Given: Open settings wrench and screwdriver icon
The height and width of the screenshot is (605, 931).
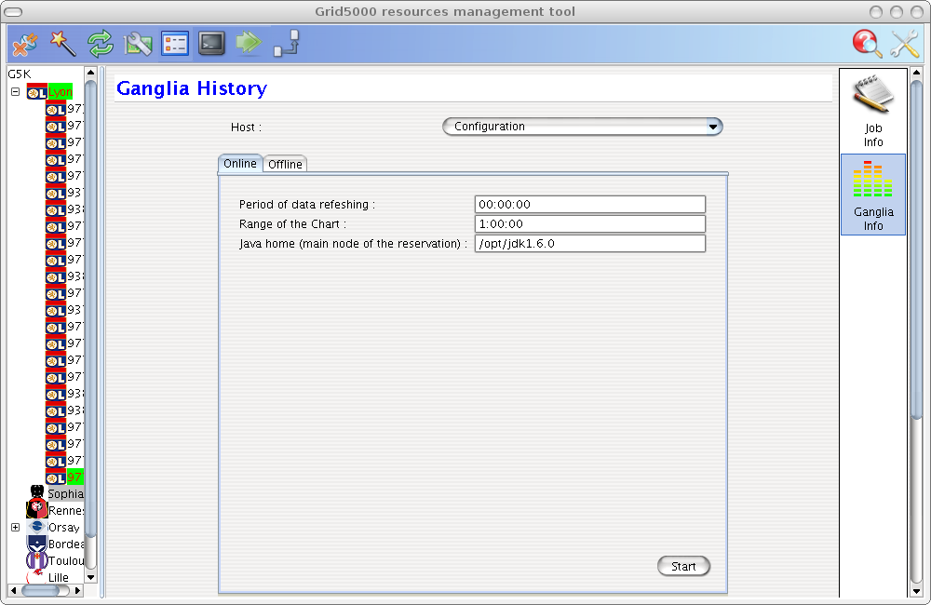Looking at the screenshot, I should click(904, 44).
